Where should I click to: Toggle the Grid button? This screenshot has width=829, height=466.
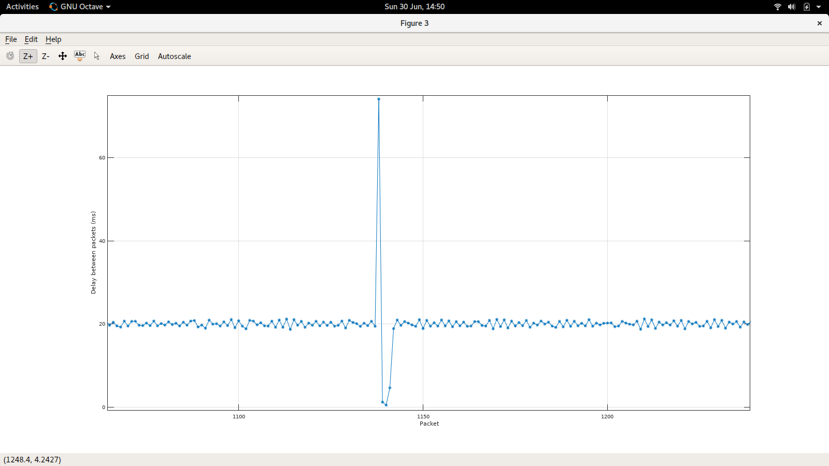coord(142,56)
